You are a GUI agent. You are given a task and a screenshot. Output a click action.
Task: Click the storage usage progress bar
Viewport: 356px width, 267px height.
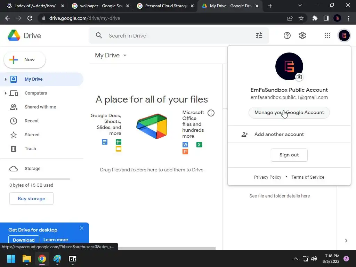click(40, 179)
